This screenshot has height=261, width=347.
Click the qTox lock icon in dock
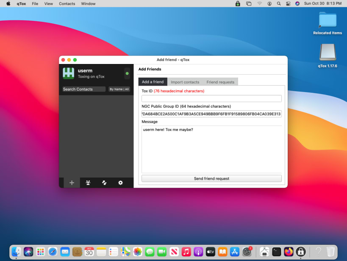[300, 252]
